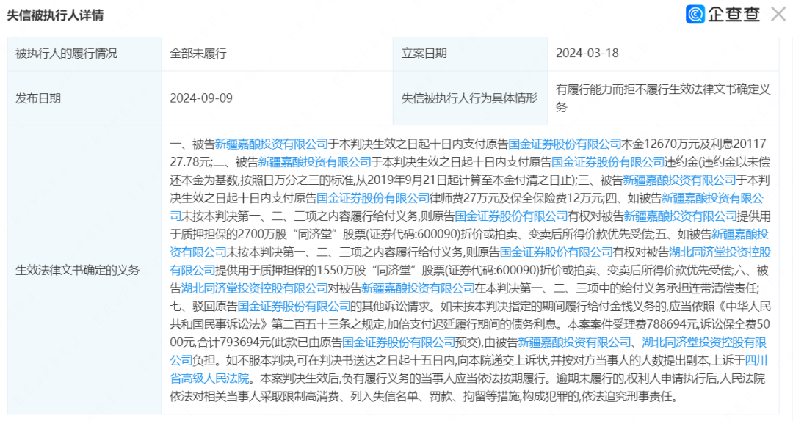
Task: Click the 被执行人的履行情况 label
Action: (x=66, y=53)
